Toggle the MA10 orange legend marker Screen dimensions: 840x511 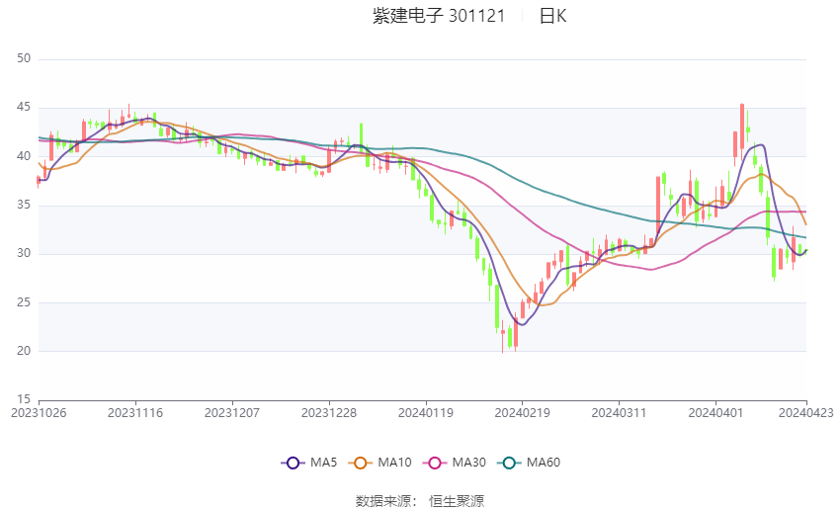[x=361, y=463]
